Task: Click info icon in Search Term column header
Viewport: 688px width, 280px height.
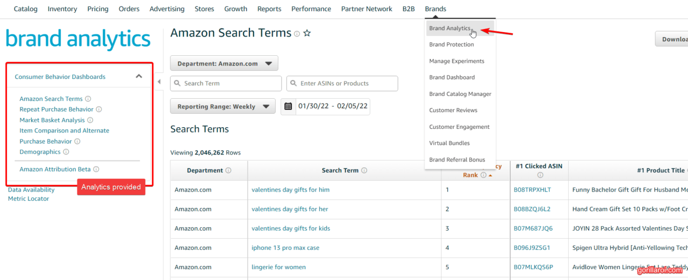Action: 364,171
